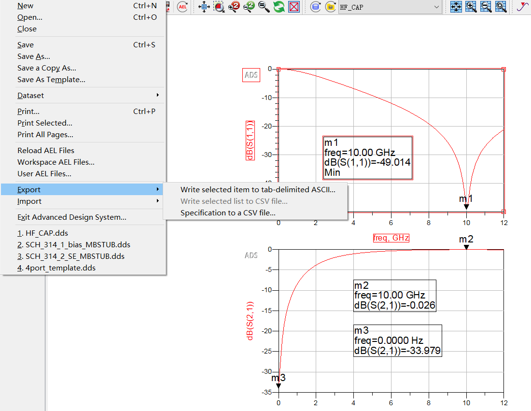The width and height of the screenshot is (531, 411).
Task: Click the blue grid zoom-in icon
Action: (471, 6)
